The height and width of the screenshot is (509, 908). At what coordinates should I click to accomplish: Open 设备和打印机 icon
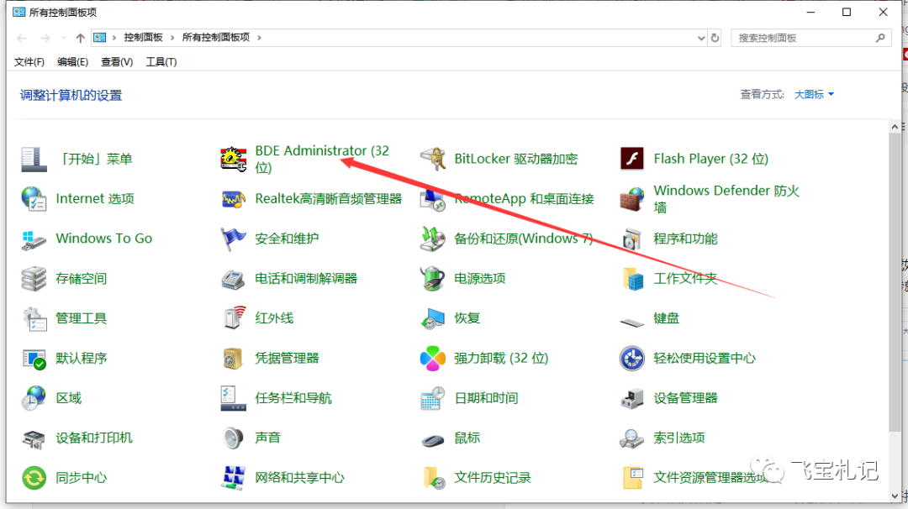coord(34,438)
